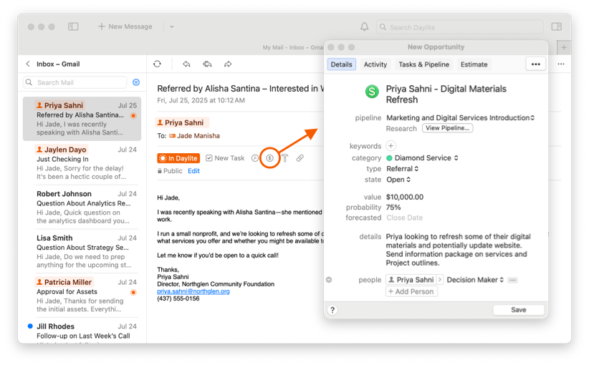
Task: Click recipient Jade Manisha
Action: click(194, 136)
